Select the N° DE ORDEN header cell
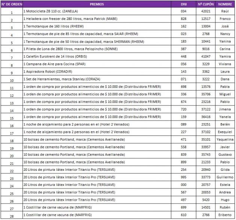This screenshot has height=220, width=236. (x=12, y=4)
